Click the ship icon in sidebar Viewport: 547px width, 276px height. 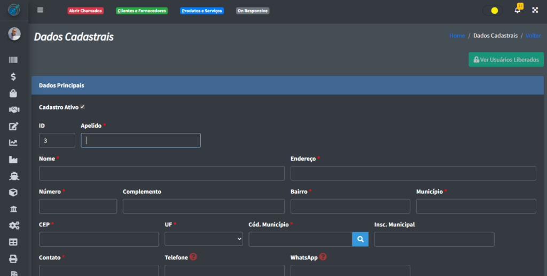[13, 176]
